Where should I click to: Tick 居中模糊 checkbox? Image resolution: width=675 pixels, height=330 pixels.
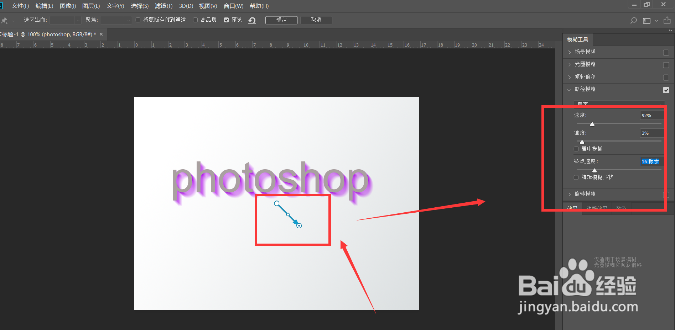tap(576, 149)
